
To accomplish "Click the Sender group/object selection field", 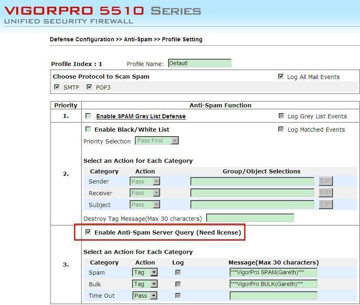I will 252,181.
